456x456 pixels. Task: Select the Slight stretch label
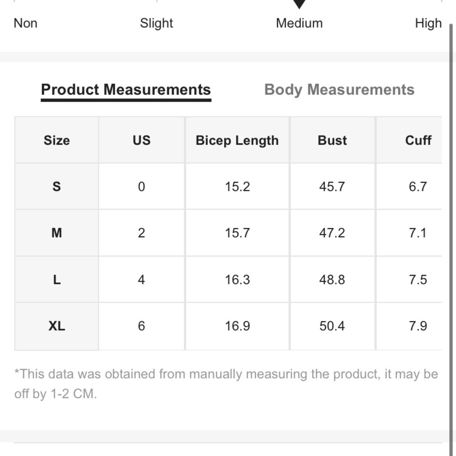[x=156, y=23]
